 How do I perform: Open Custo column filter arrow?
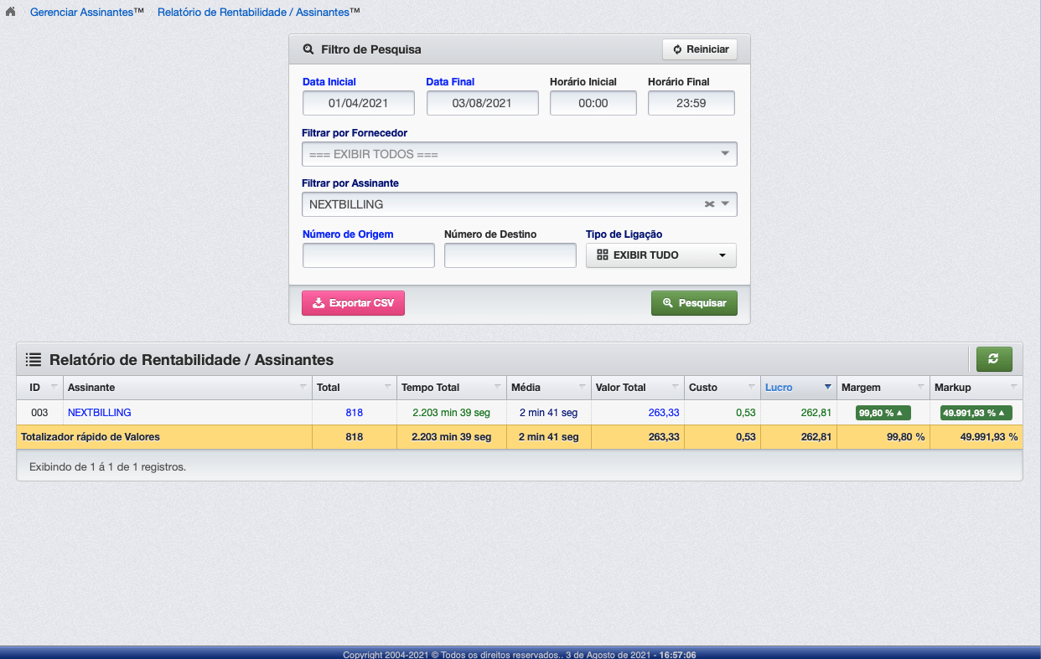pos(752,387)
